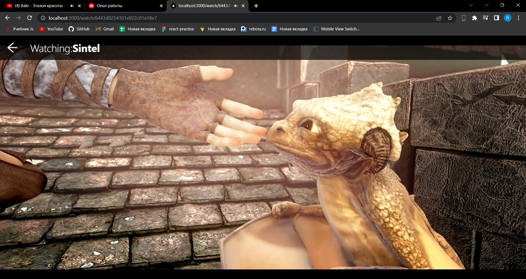The height and width of the screenshot is (279, 526).
Task: Focus the localhost address bar URL
Action: tap(103, 18)
